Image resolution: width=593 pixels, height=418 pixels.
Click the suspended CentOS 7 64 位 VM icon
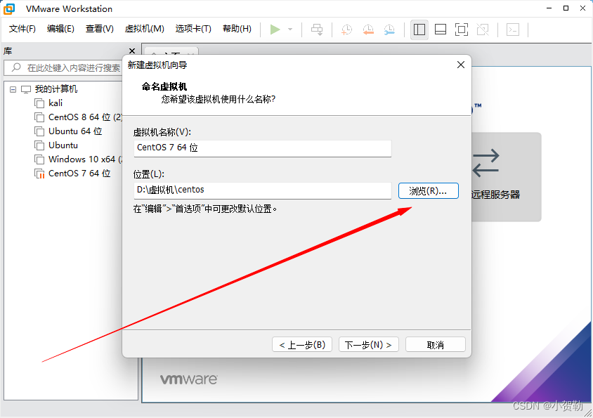click(39, 174)
